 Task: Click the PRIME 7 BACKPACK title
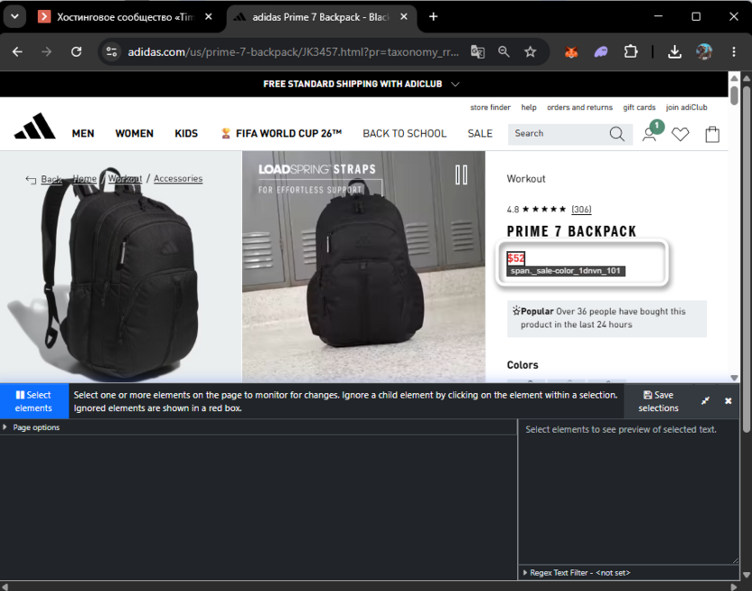click(571, 231)
